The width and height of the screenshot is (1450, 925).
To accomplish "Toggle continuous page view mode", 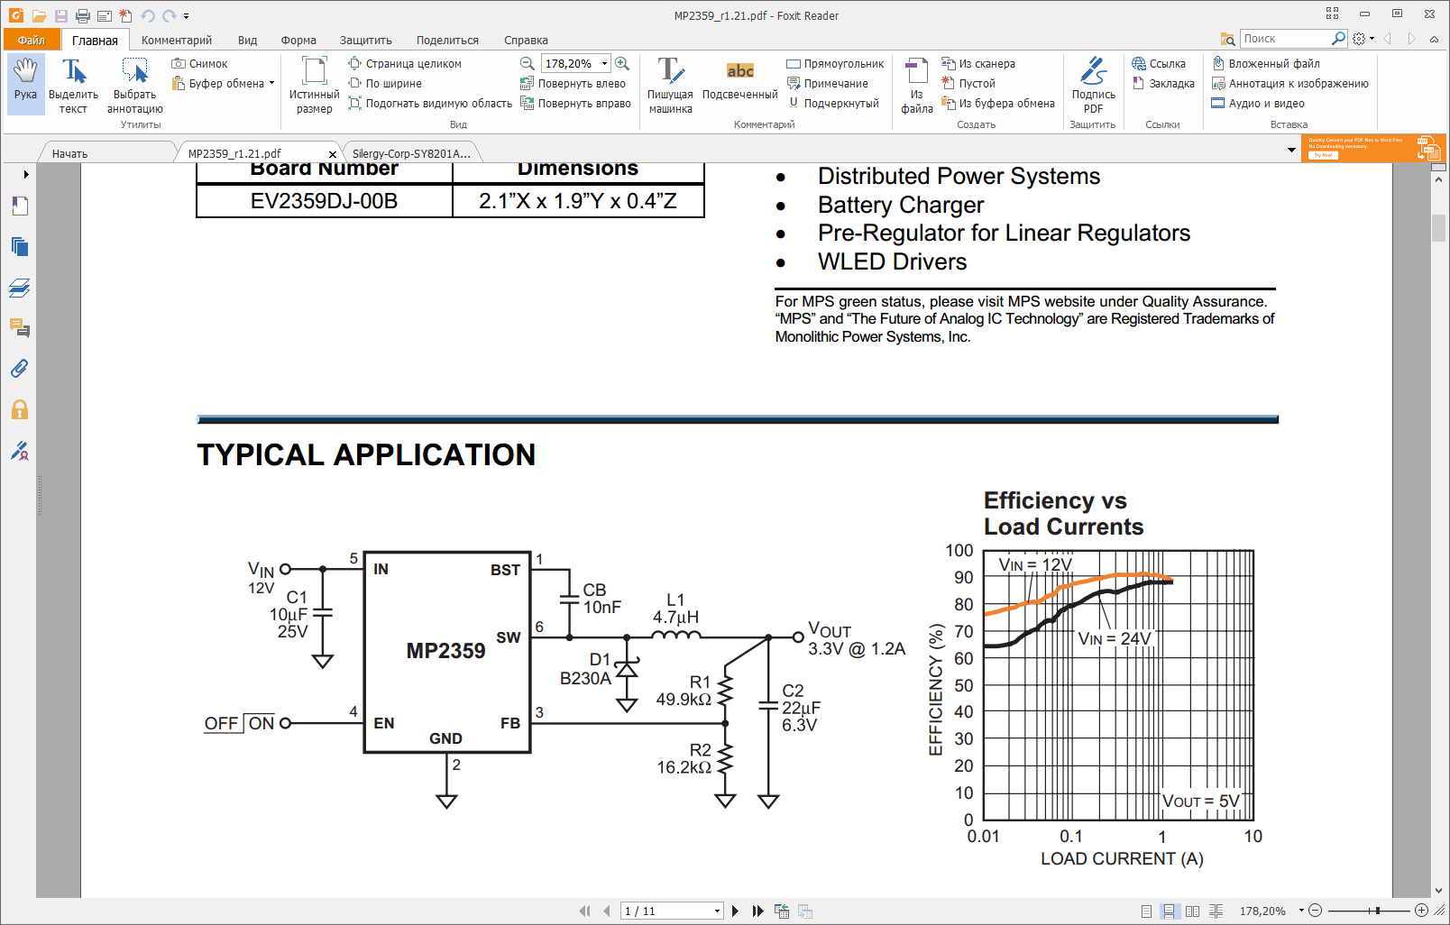I will coord(1169,911).
